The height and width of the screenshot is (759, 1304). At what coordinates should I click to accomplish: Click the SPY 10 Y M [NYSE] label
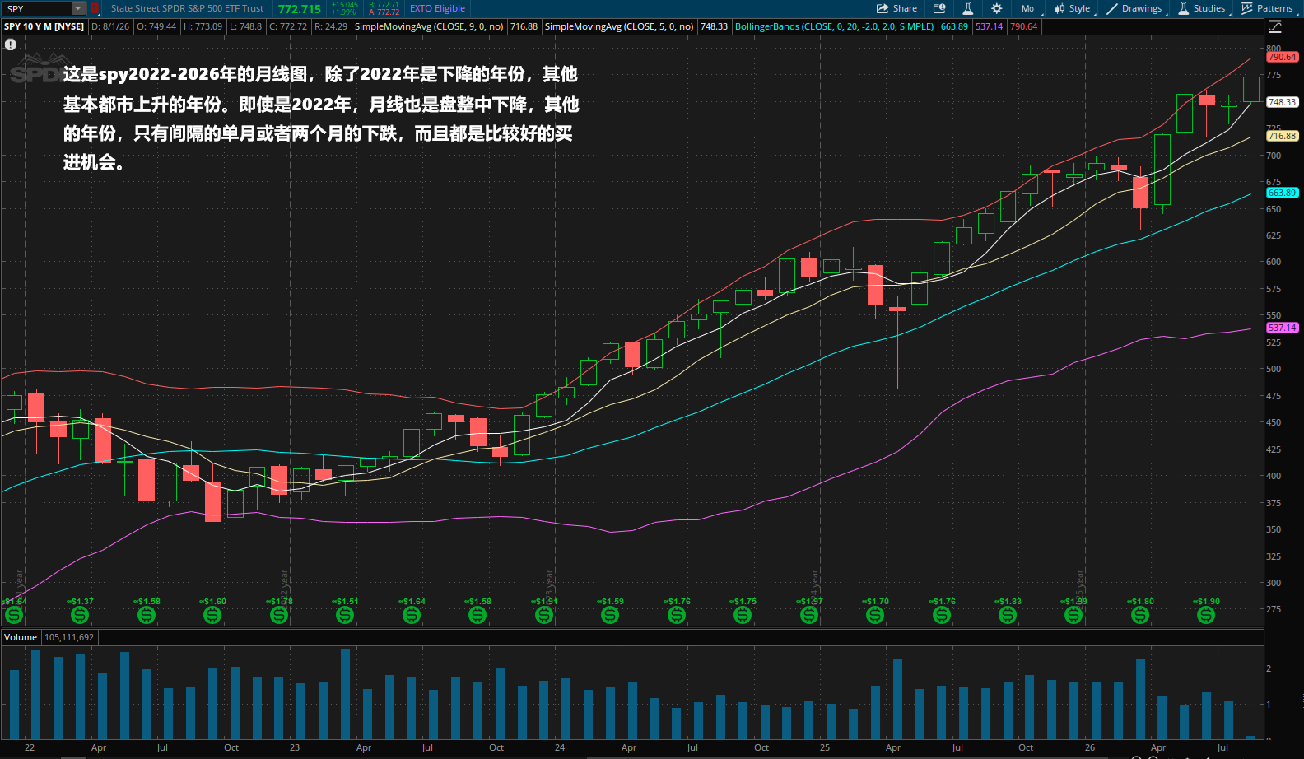[44, 26]
